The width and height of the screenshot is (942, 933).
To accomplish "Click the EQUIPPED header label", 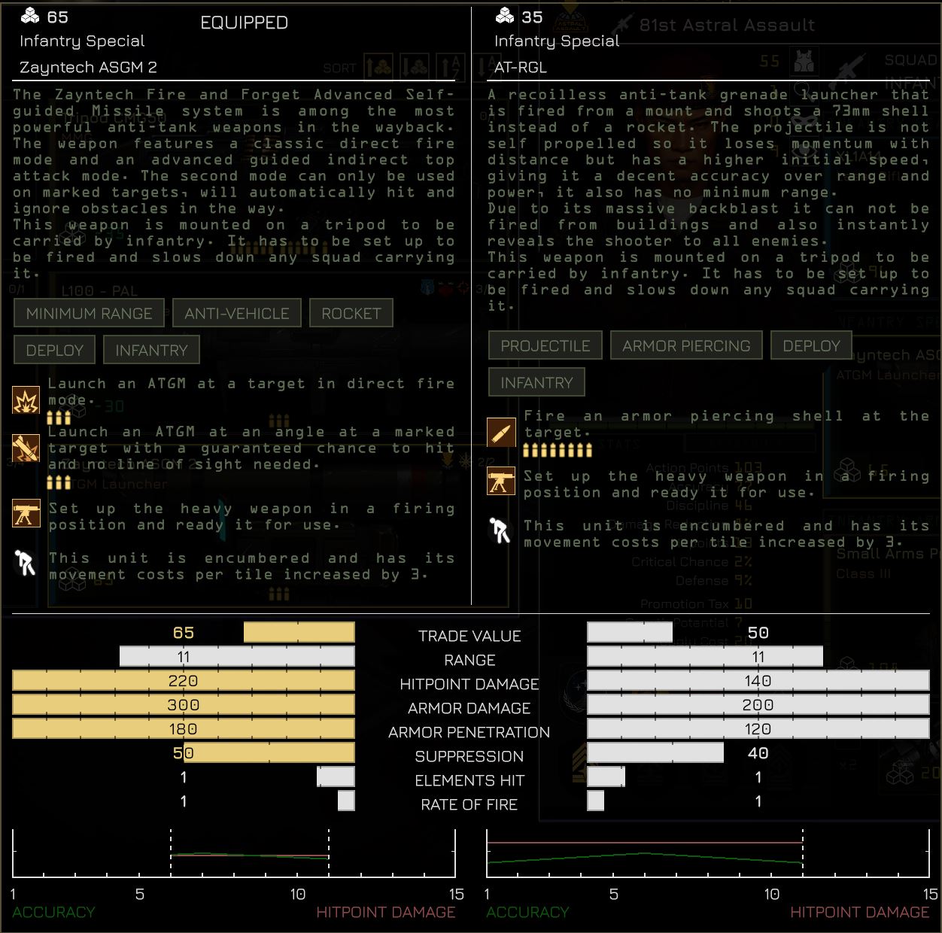I will click(244, 23).
